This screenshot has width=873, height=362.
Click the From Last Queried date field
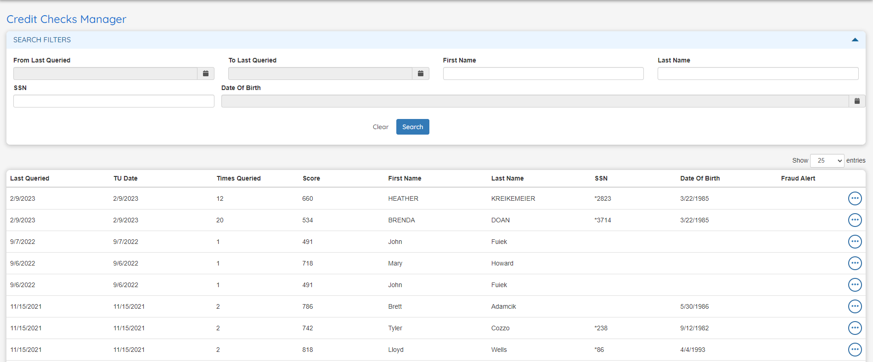click(x=105, y=74)
